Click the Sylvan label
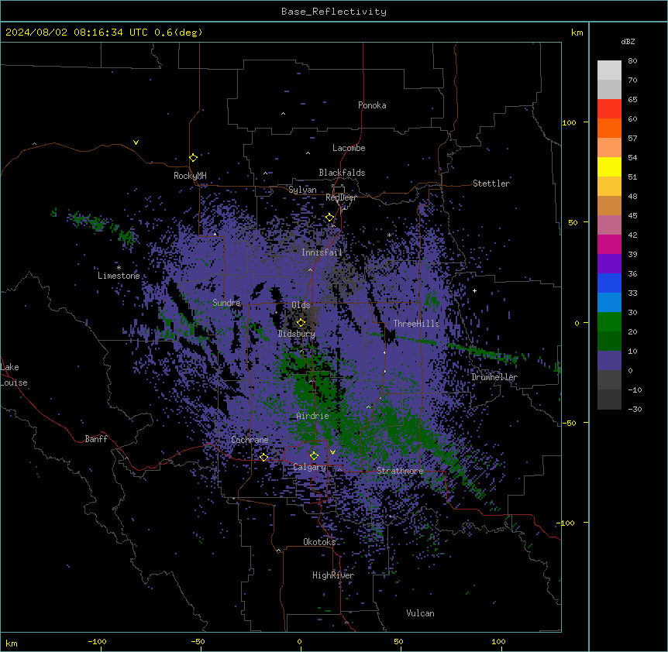The height and width of the screenshot is (652, 668). click(x=302, y=190)
